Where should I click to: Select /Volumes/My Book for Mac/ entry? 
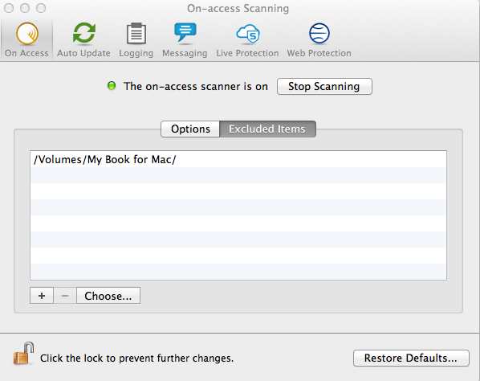tap(238, 159)
